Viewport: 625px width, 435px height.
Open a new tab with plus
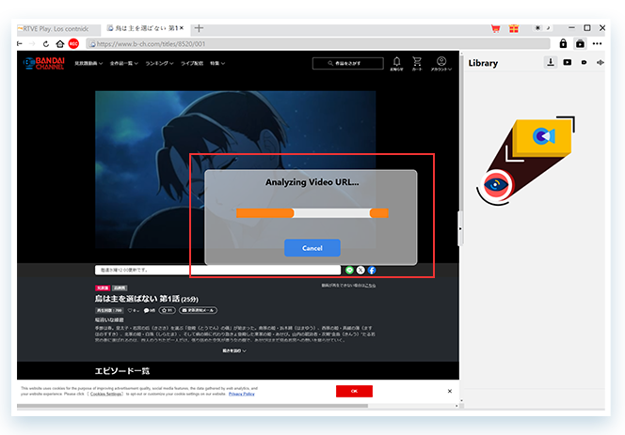coord(199,28)
